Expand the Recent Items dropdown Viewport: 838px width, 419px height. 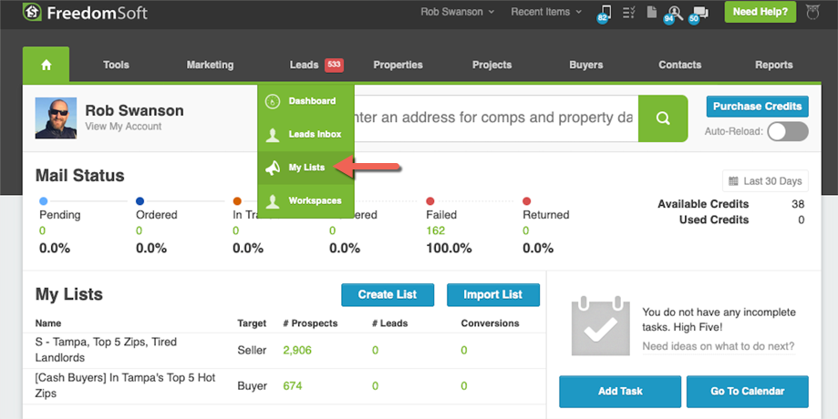pos(546,12)
